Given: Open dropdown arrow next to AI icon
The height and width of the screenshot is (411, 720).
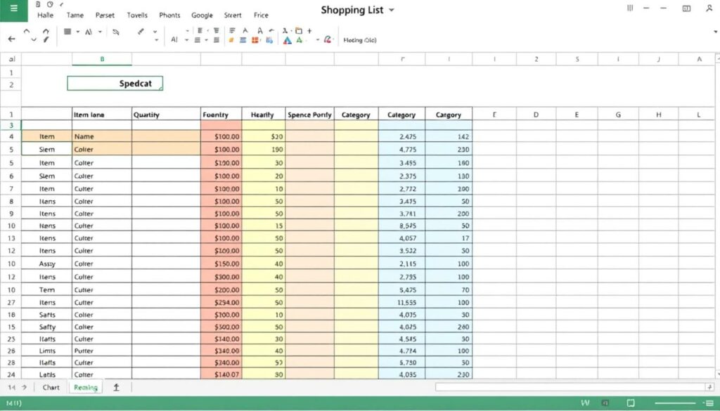Looking at the screenshot, I should click(x=186, y=40).
